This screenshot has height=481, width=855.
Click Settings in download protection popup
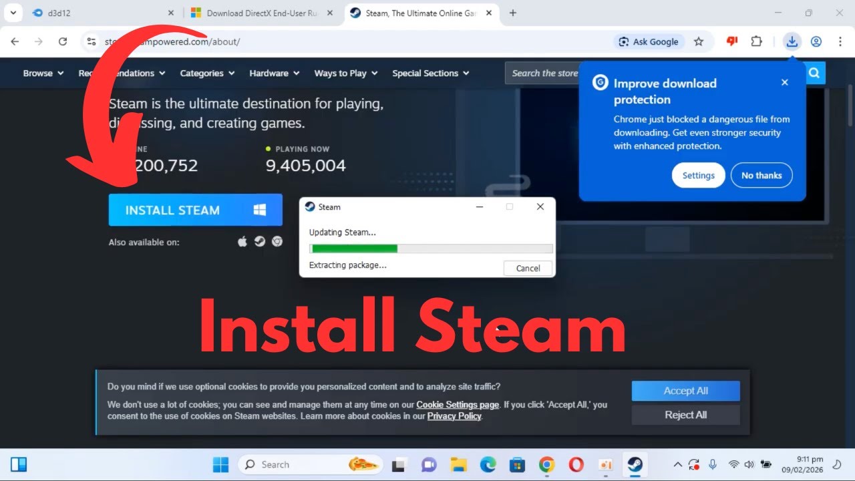pos(699,175)
